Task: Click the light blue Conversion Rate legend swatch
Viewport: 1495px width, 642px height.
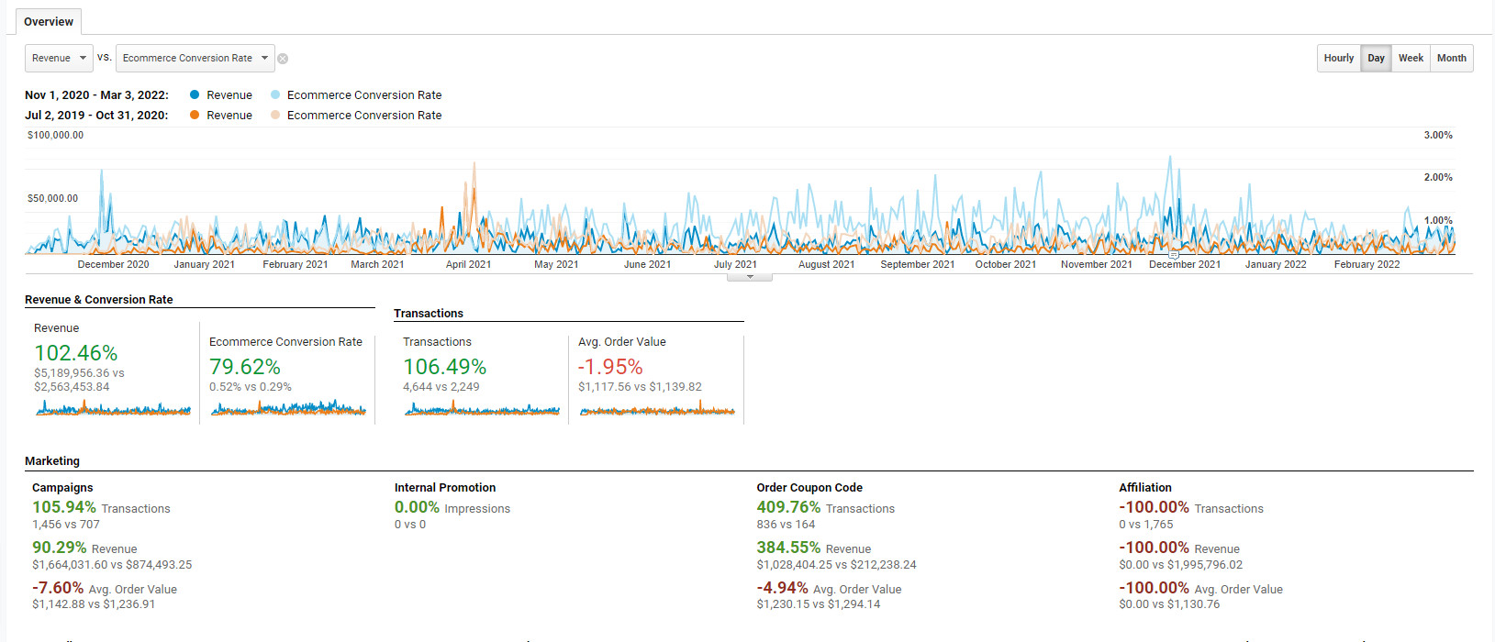Action: coord(275,94)
